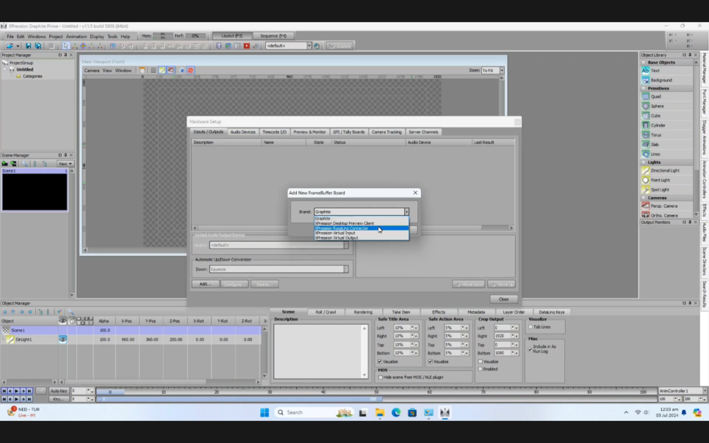Collapse the Lights section
Screen dimensions: 709x443
click(643, 162)
